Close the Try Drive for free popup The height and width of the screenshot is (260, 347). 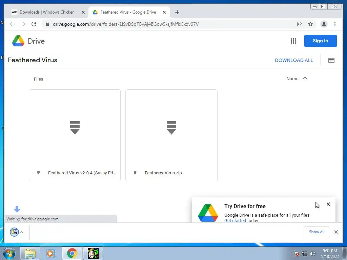328,204
